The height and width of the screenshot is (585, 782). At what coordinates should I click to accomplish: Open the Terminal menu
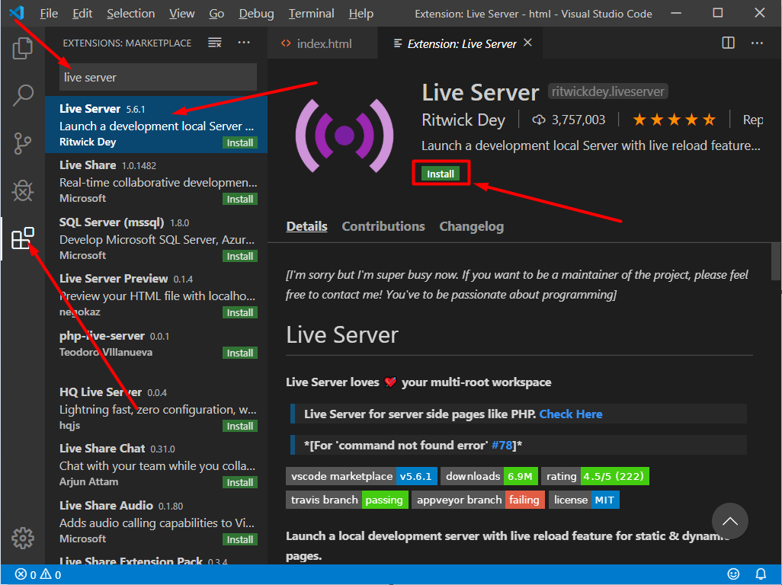(311, 14)
